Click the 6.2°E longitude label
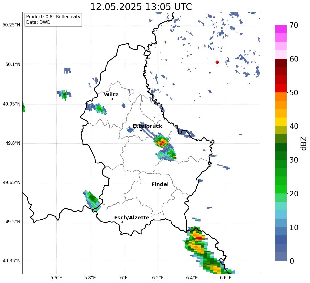 pyautogui.click(x=158, y=278)
